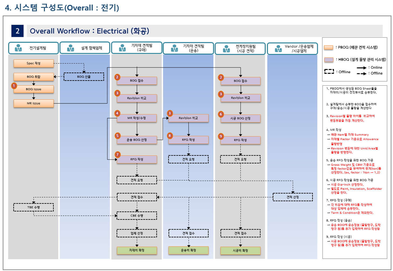Select the dashed BOQ 산출 box
The height and width of the screenshot is (271, 393).
[x=84, y=77]
